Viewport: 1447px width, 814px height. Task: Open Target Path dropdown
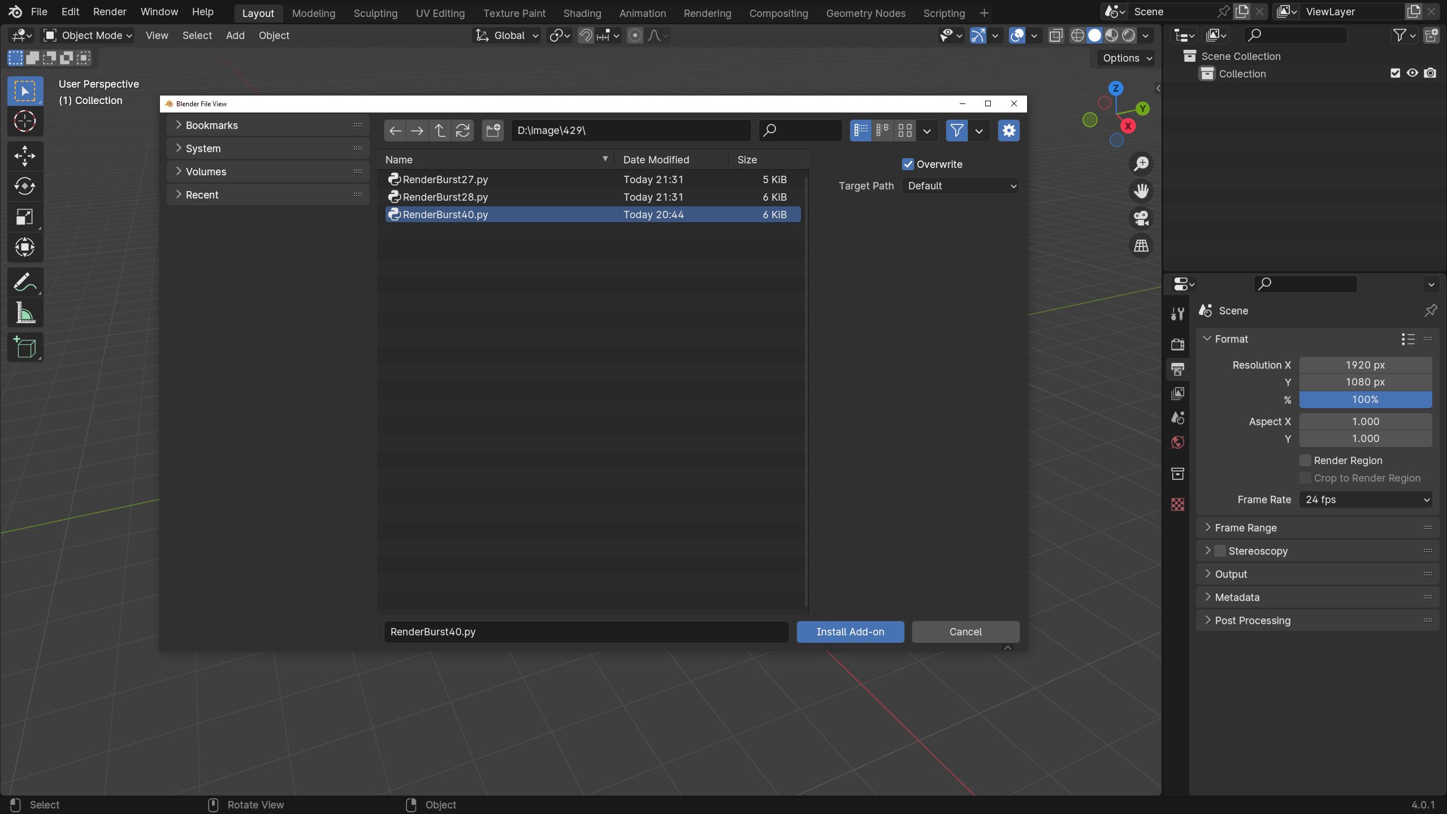pyautogui.click(x=960, y=186)
